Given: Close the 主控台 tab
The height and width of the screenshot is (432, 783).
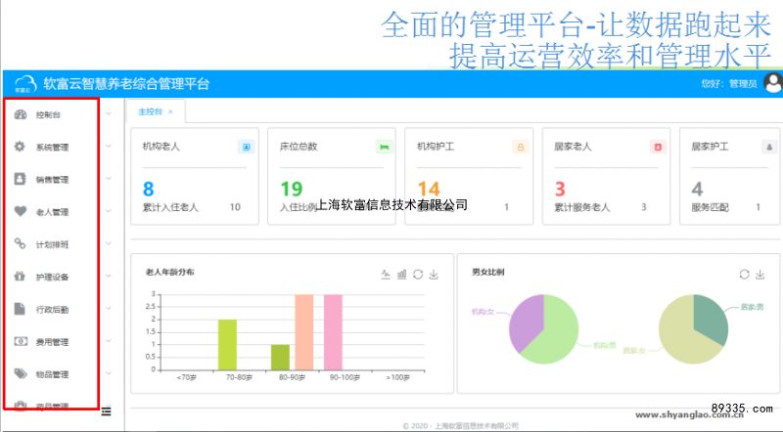Looking at the screenshot, I should click(170, 111).
